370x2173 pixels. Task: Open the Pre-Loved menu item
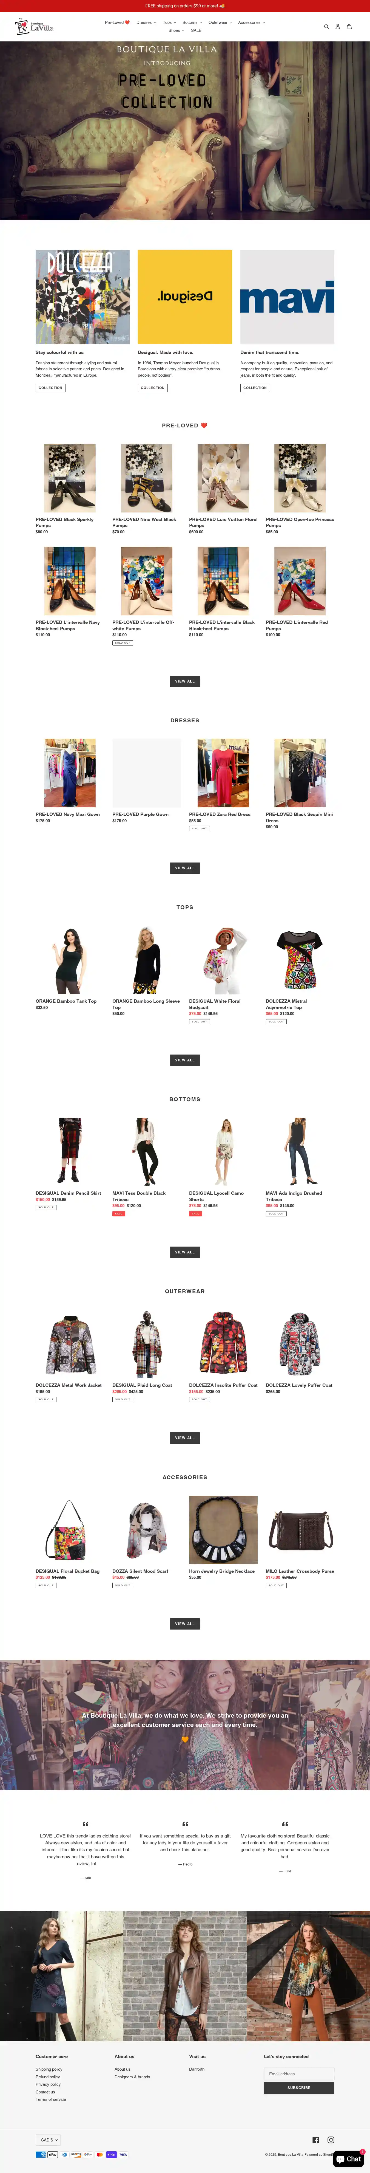point(117,23)
